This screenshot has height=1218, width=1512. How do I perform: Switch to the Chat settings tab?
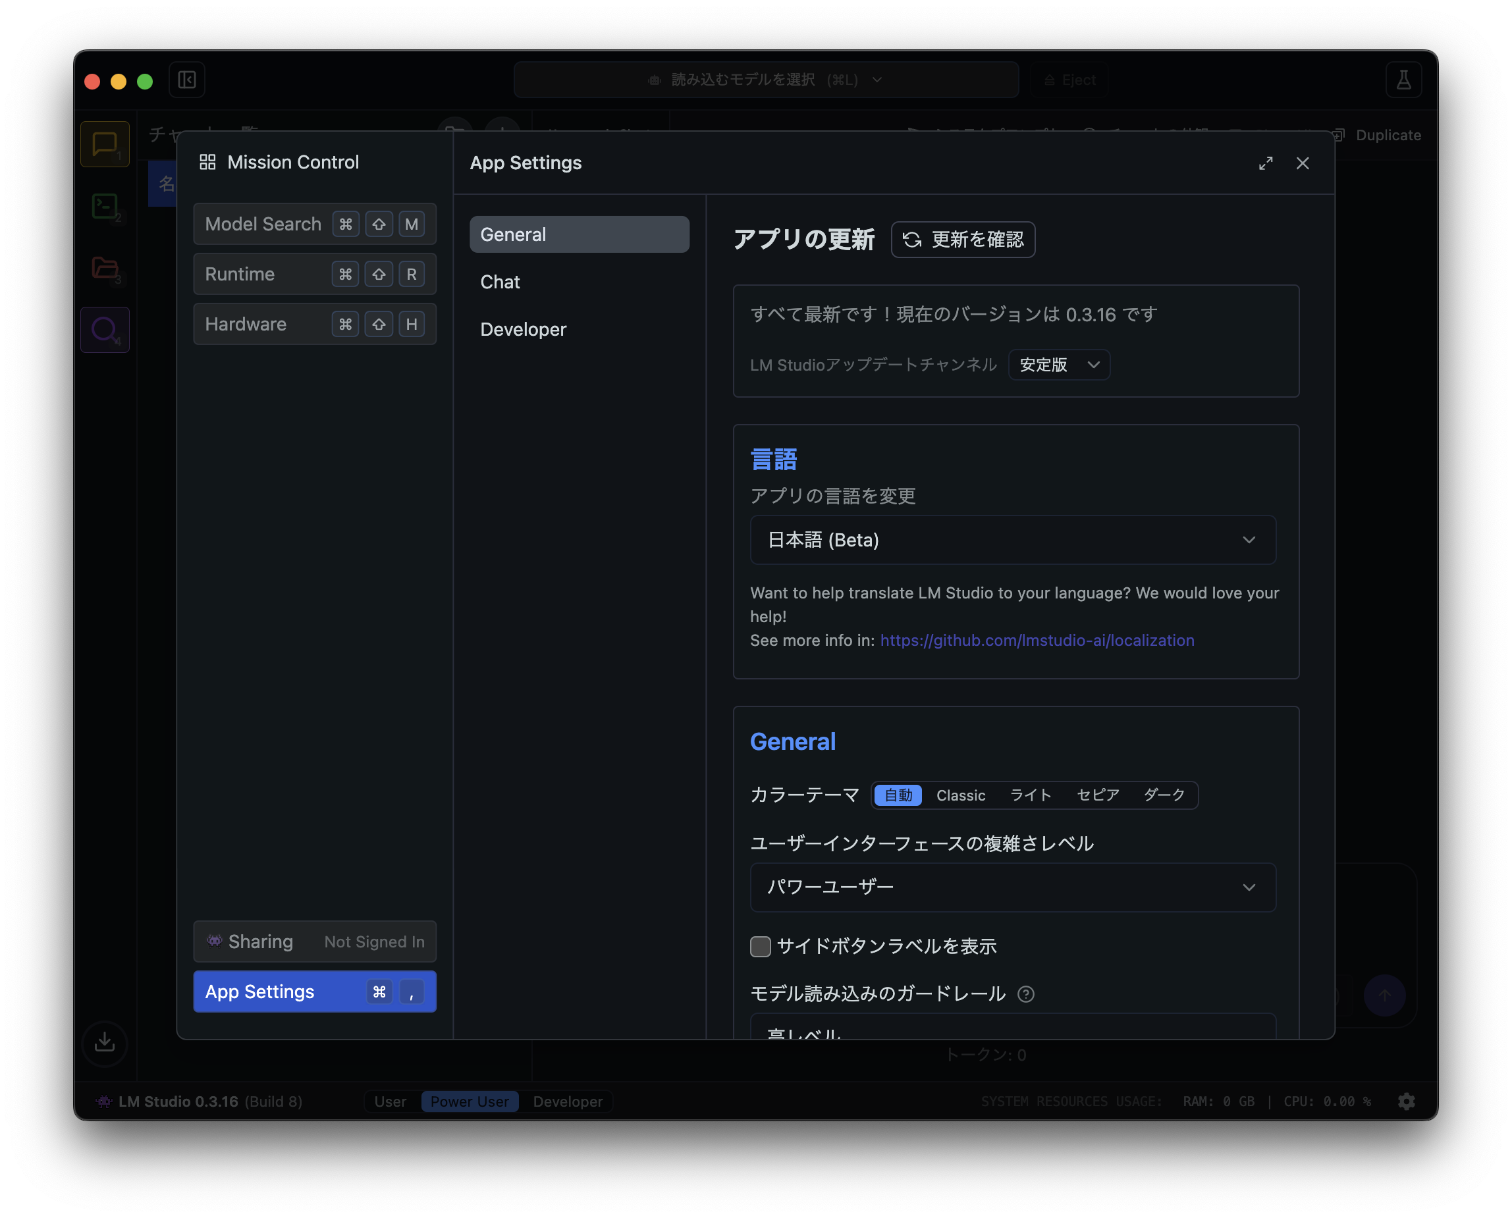tap(500, 281)
